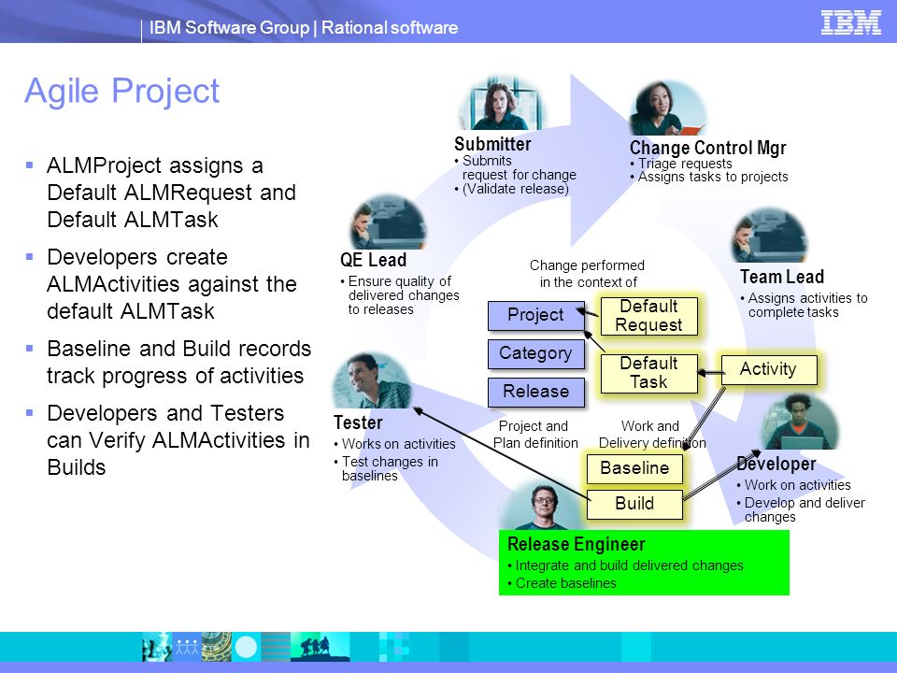Click the Category box

pyautogui.click(x=536, y=353)
